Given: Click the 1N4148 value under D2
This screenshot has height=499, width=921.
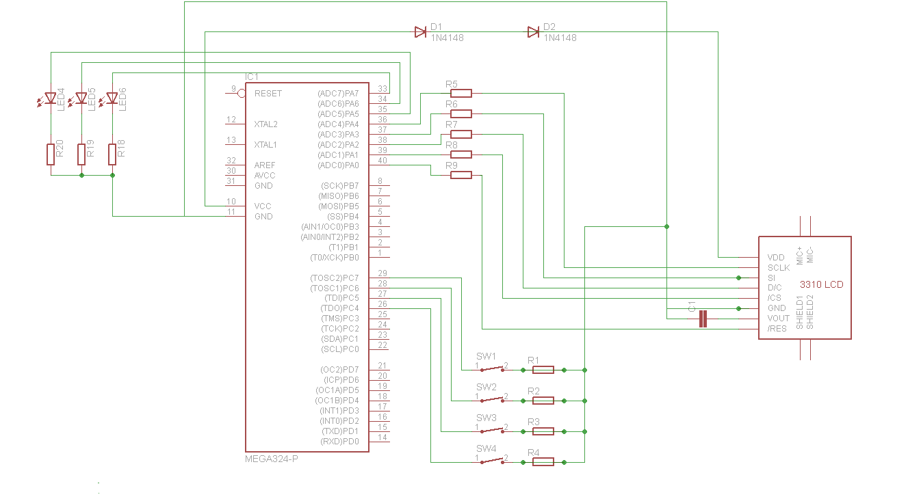Looking at the screenshot, I should click(560, 38).
